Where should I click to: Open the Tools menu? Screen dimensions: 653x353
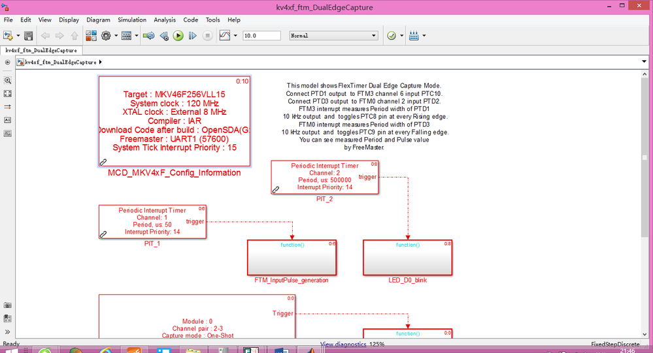pos(213,20)
